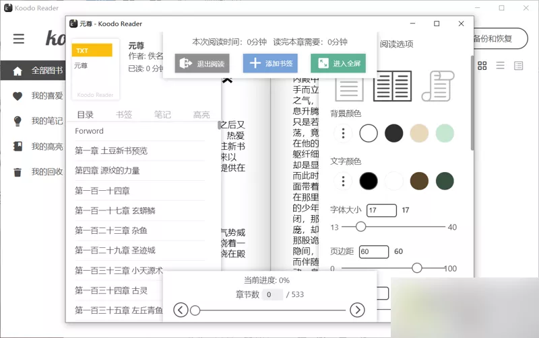Viewport: 539px width, 338px height.
Task: Go to 我的喜爱 favorites list
Action: pyautogui.click(x=47, y=95)
